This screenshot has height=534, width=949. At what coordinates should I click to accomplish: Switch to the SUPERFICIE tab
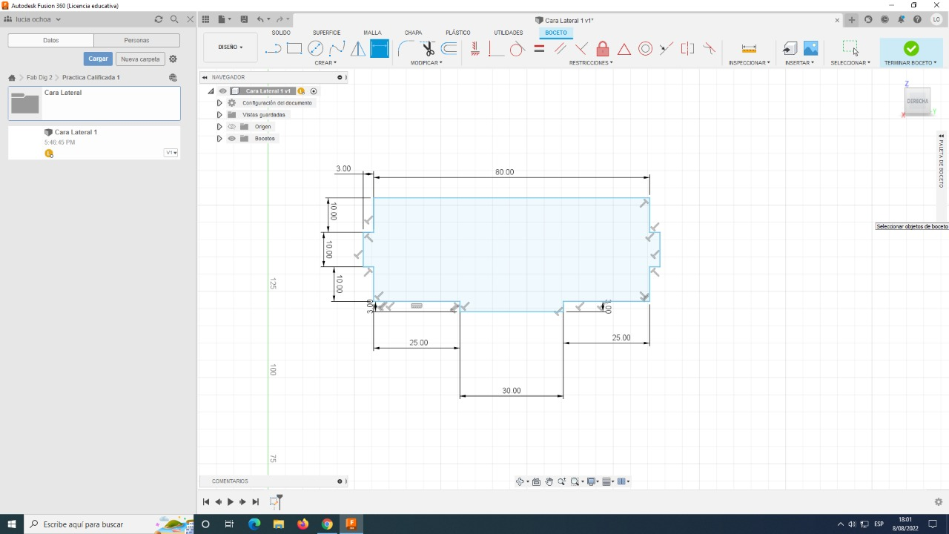(x=326, y=33)
